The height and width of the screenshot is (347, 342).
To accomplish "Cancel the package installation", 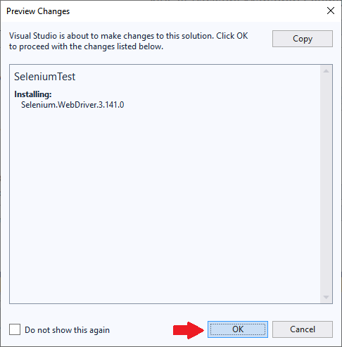I will [x=303, y=329].
